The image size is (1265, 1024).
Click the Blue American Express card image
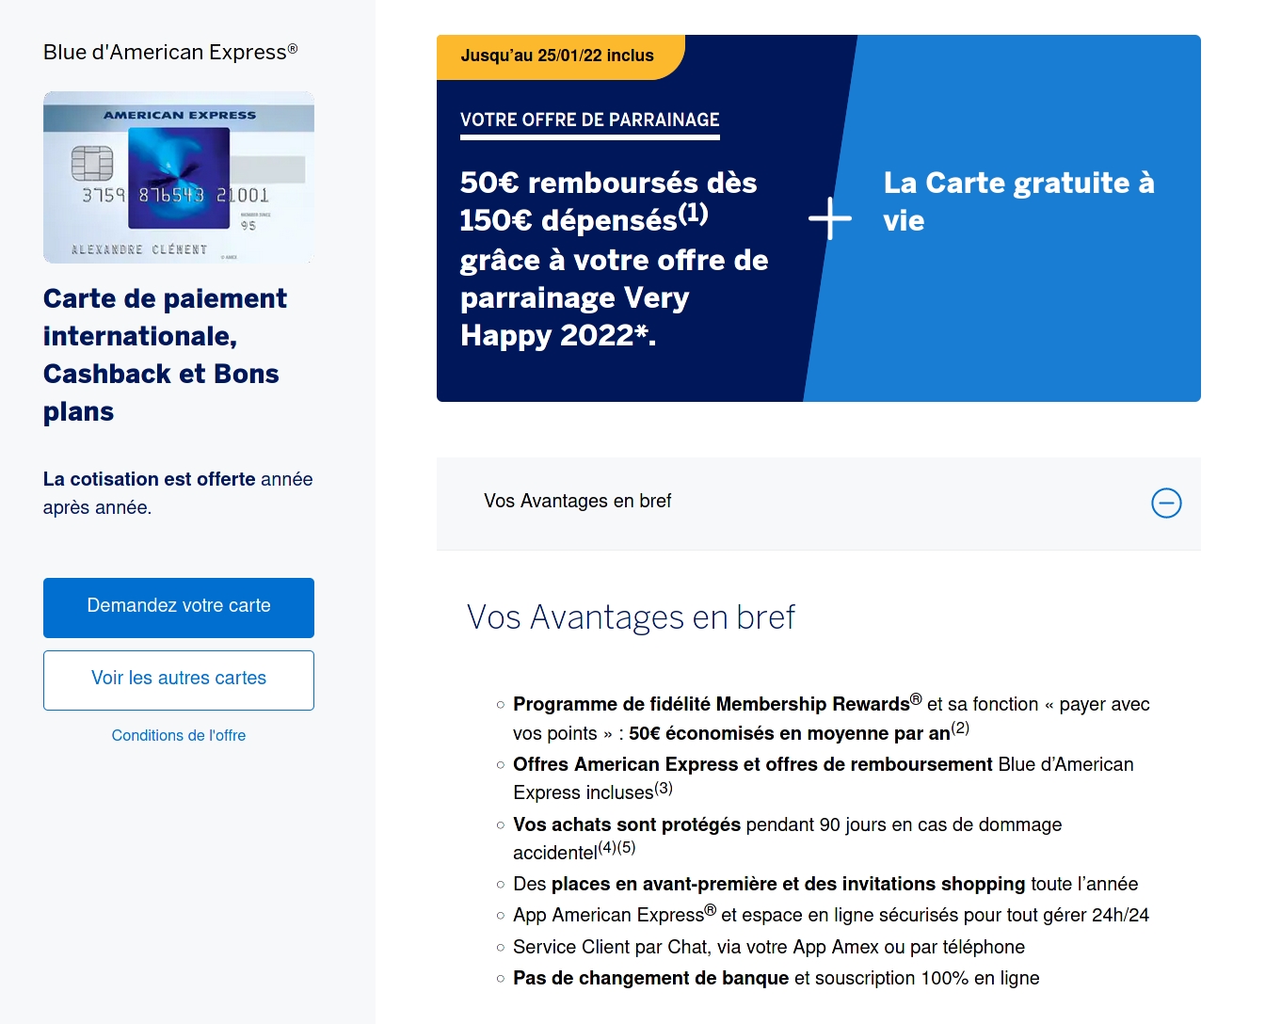click(179, 177)
